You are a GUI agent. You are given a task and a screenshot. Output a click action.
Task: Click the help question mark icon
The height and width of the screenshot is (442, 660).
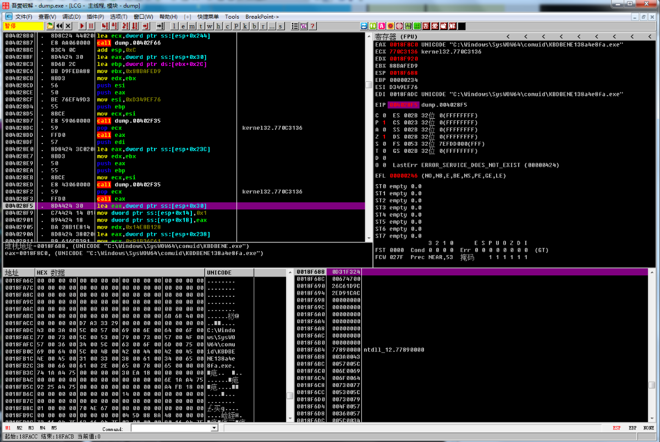click(x=312, y=26)
